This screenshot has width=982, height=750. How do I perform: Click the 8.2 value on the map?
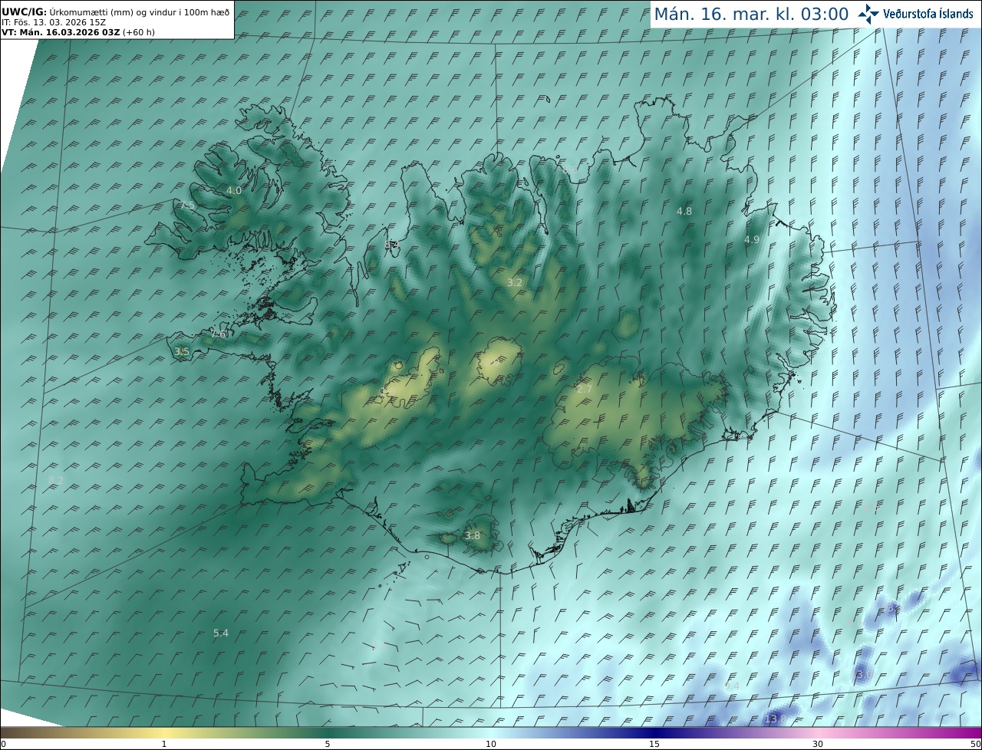(x=56, y=480)
